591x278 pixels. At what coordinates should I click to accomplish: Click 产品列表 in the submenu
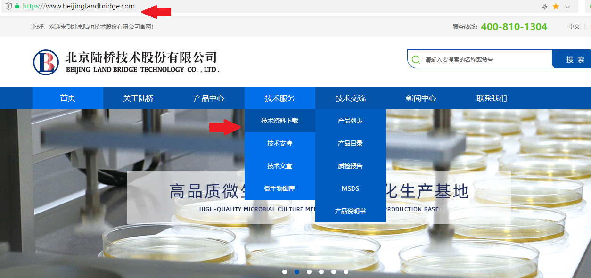pos(350,121)
